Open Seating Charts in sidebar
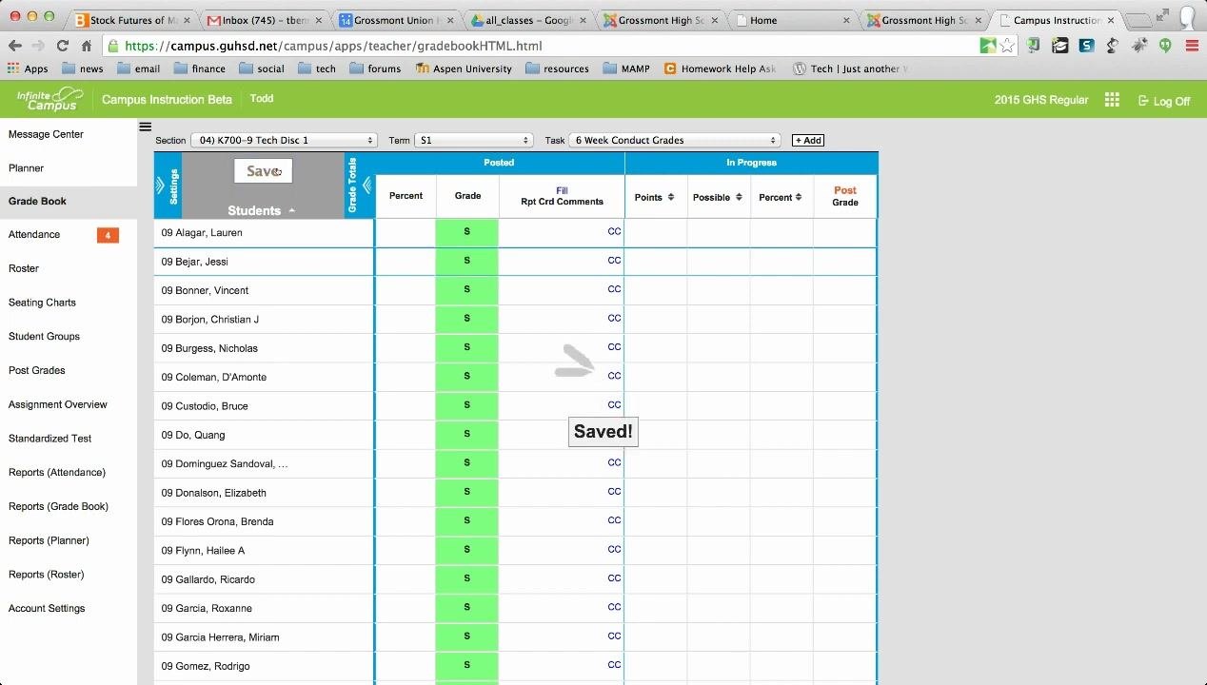The width and height of the screenshot is (1207, 685). coord(42,303)
